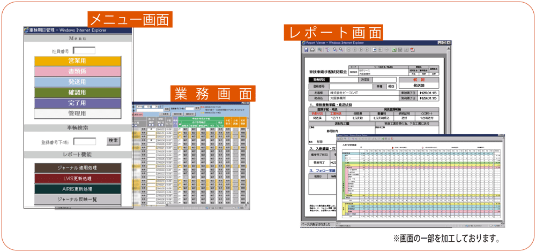This screenshot has height=252, width=536.
Task: Select the white 管理用 menu button
Action: click(78, 113)
